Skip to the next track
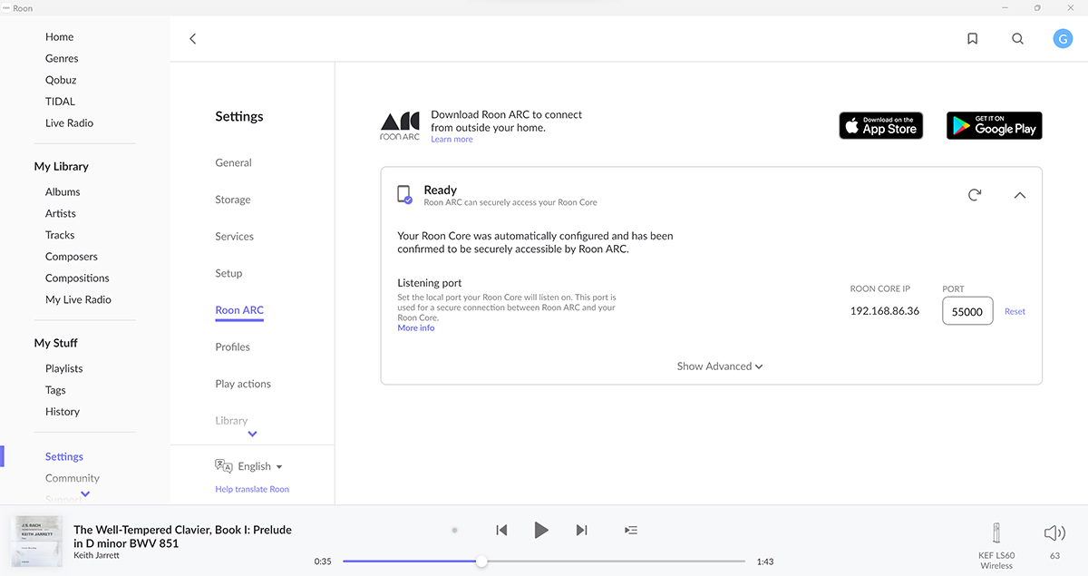This screenshot has height=576, width=1088. pos(582,530)
